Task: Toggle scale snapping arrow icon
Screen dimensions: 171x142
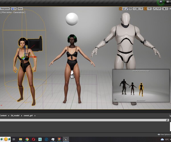Action: point(154,9)
